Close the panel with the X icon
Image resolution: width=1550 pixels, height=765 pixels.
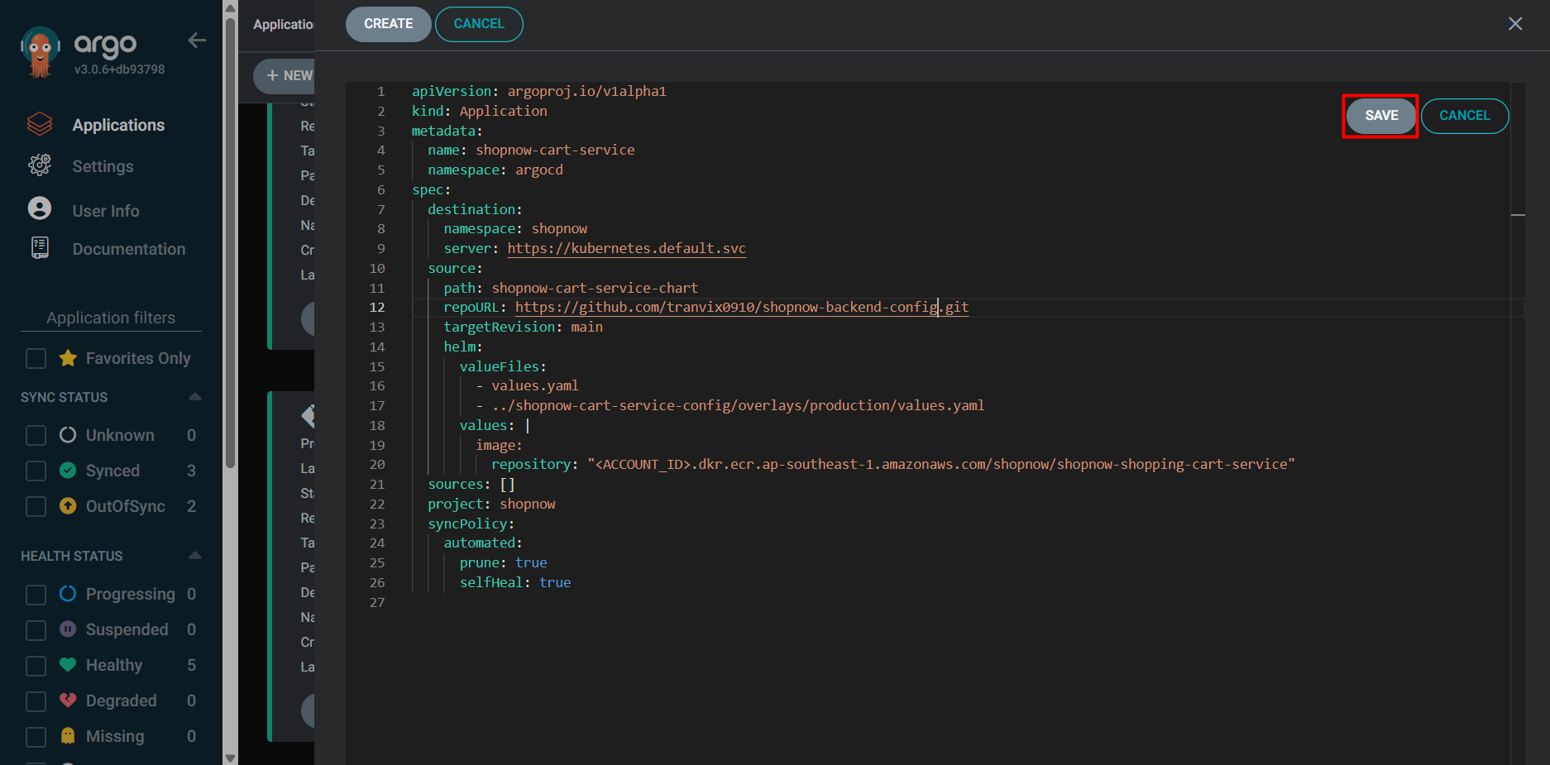pos(1514,24)
